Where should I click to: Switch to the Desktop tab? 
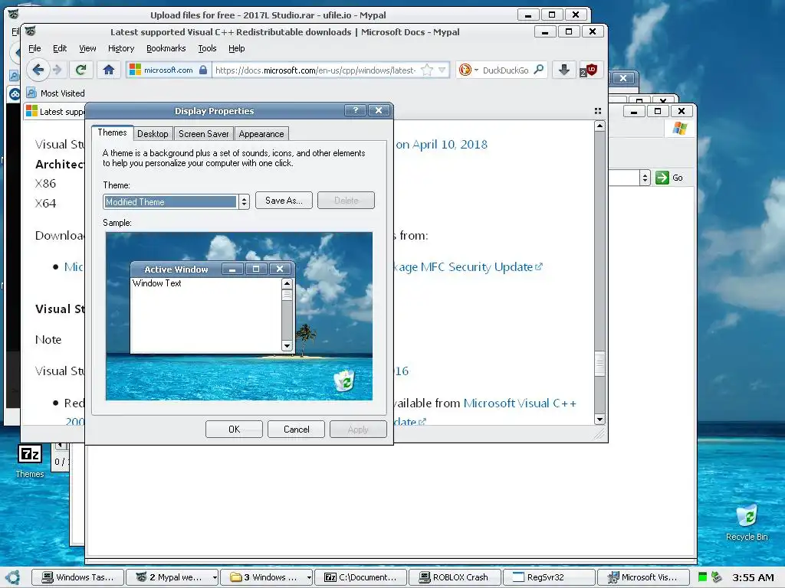153,133
